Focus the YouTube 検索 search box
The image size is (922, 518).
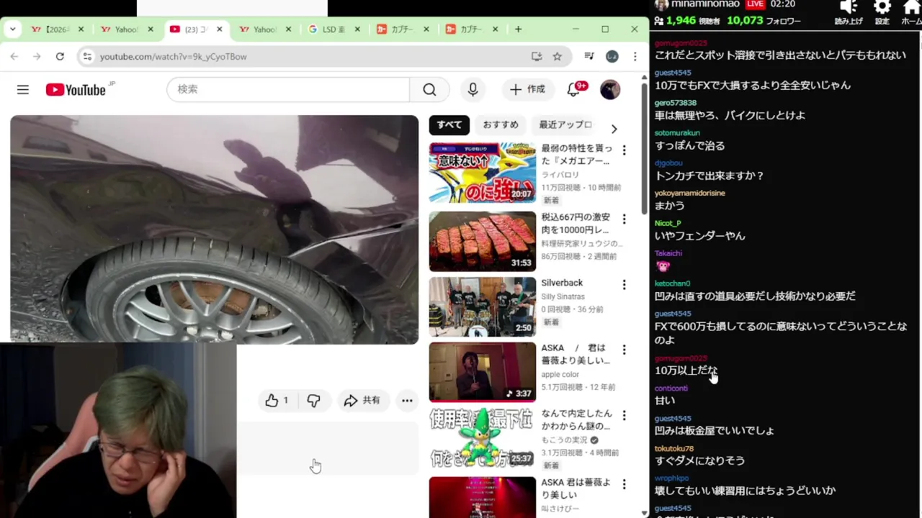pyautogui.click(x=288, y=89)
